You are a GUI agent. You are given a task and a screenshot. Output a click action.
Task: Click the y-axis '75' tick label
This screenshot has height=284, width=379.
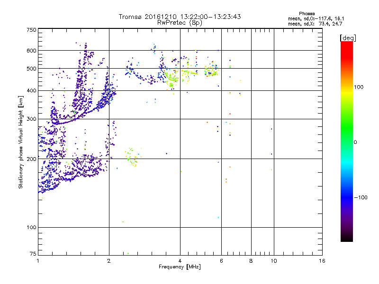click(33, 254)
